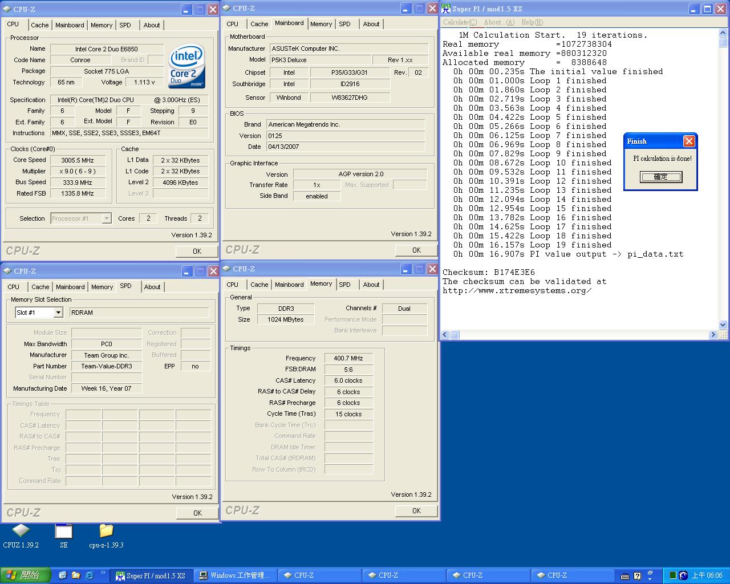The width and height of the screenshot is (730, 584).
Task: Select About tab in Mainboard CPU-Z window
Action: tap(371, 24)
